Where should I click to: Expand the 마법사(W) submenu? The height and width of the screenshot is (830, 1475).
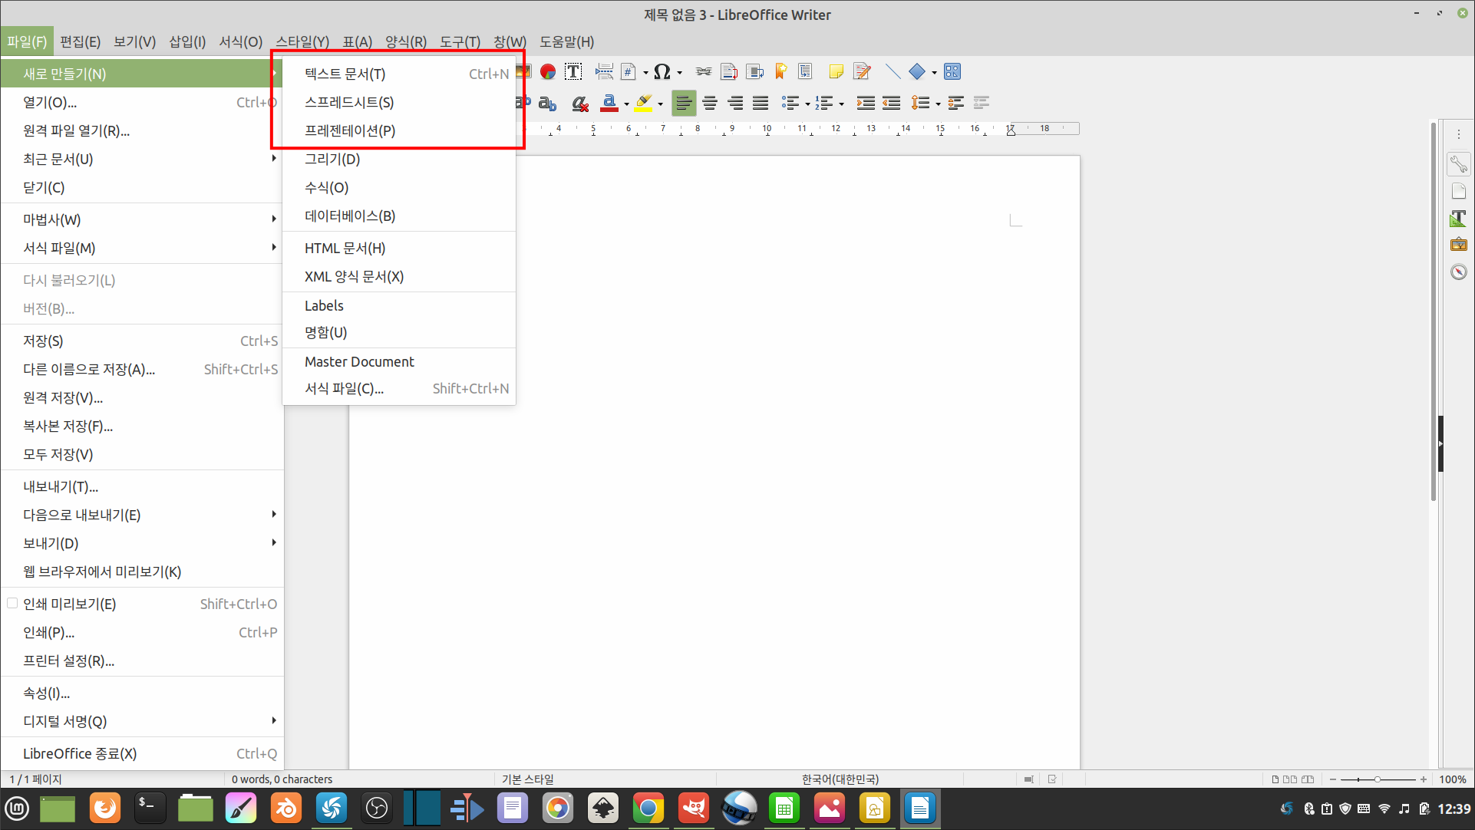point(142,220)
